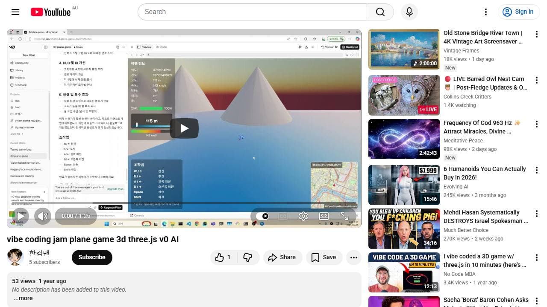Click the title Old Stone Bridge River Town
Image resolution: width=547 pixels, height=307 pixels.
(x=483, y=37)
